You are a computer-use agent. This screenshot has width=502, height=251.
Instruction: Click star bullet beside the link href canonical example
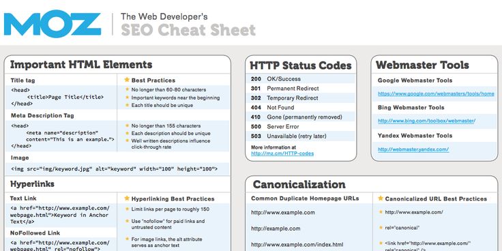pyautogui.click(x=381, y=243)
